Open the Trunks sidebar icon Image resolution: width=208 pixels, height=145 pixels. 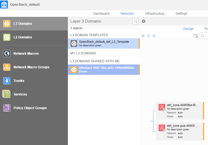point(7,81)
